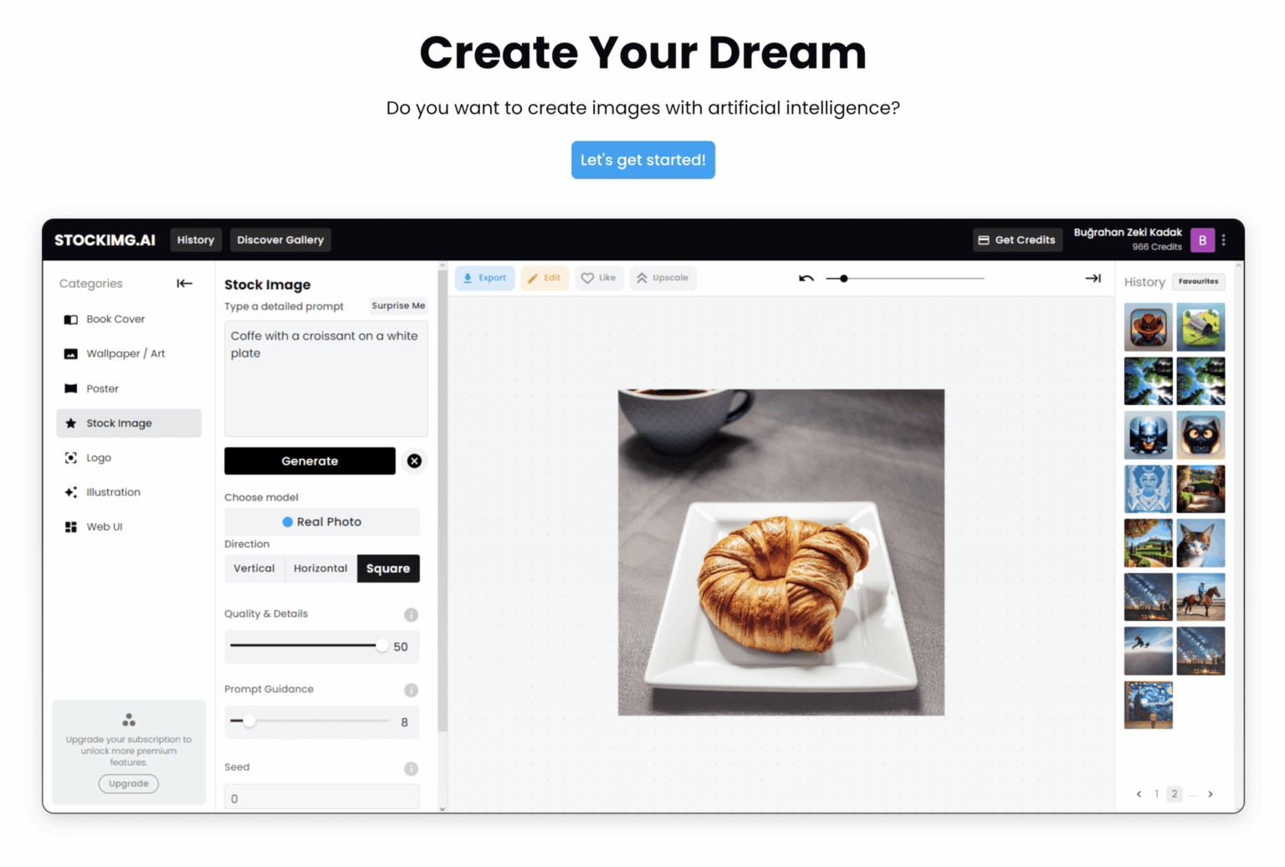Collapse History panel with right arrow icon
Image resolution: width=1285 pixels, height=867 pixels.
click(x=1093, y=279)
